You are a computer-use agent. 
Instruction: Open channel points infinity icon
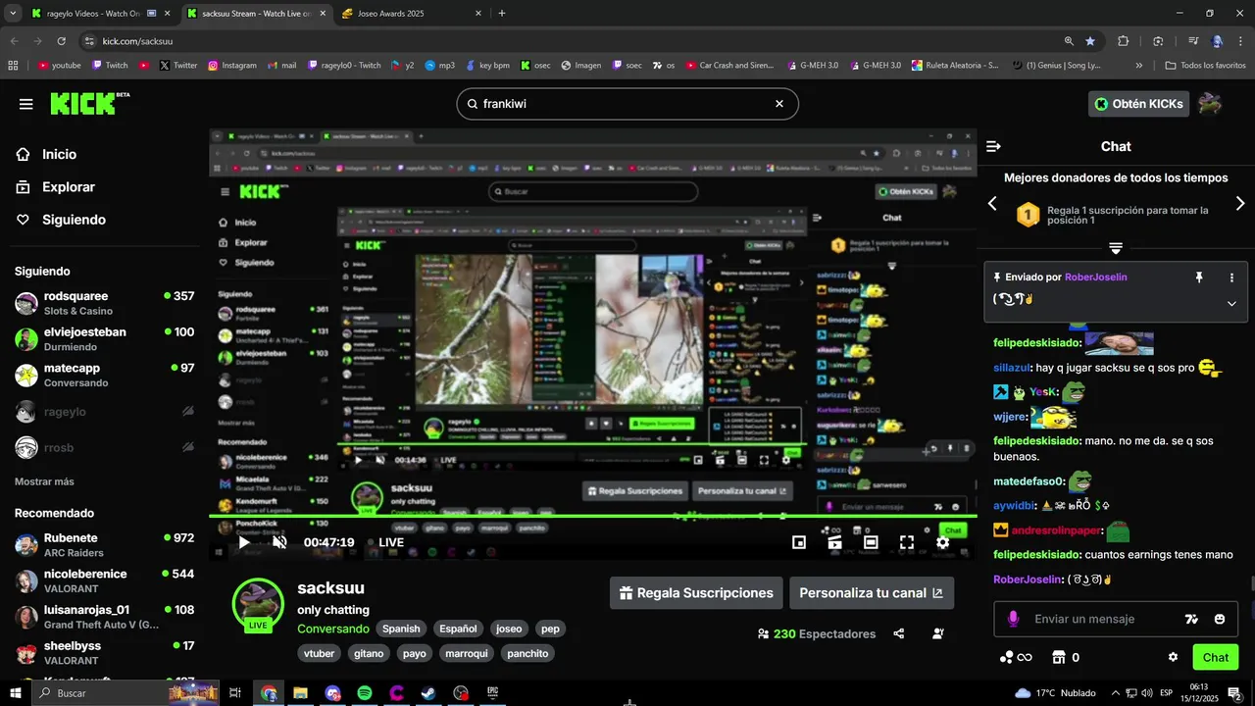click(x=1016, y=657)
